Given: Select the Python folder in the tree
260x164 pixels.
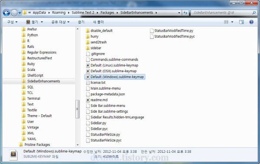Looking at the screenshot, I should tap(32, 35).
